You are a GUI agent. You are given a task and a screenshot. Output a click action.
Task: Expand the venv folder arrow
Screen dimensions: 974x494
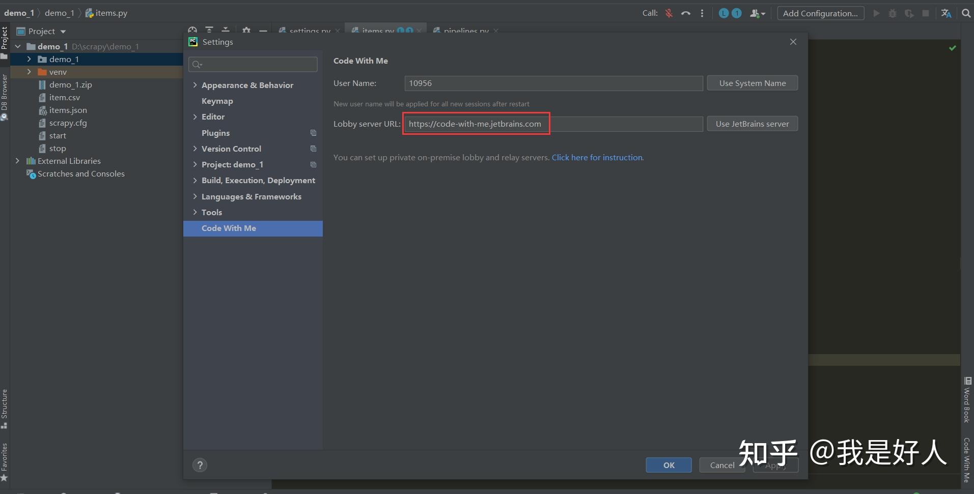pos(29,72)
